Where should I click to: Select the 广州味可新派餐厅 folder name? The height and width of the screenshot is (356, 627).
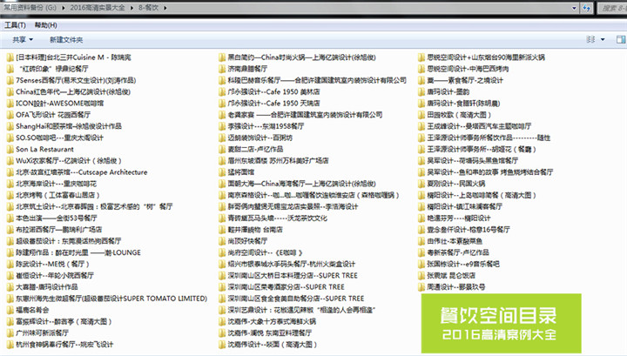point(42,333)
